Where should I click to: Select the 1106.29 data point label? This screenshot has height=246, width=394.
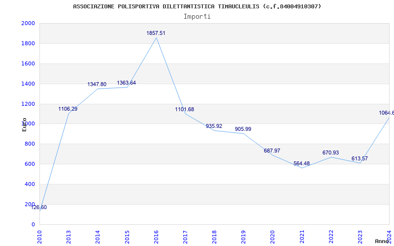(68, 109)
